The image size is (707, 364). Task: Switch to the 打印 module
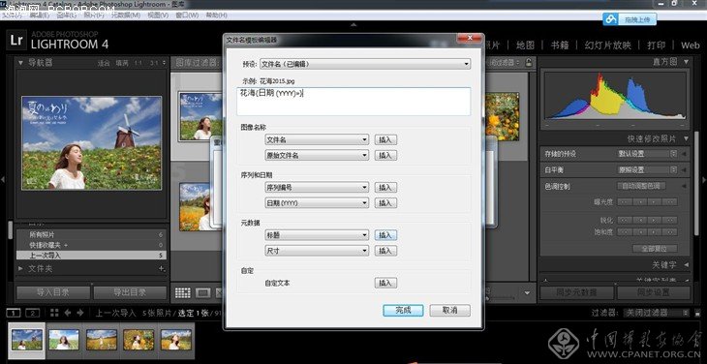[656, 45]
